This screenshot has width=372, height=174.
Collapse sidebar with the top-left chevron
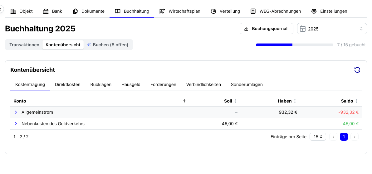1,9
